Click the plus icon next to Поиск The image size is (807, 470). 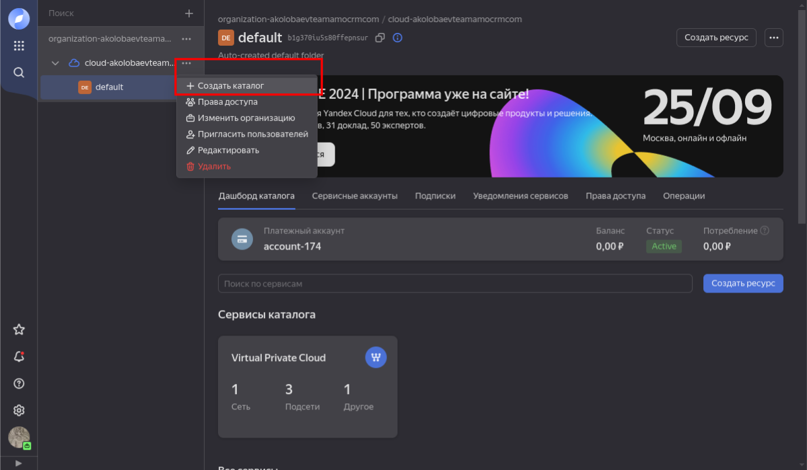(x=189, y=13)
